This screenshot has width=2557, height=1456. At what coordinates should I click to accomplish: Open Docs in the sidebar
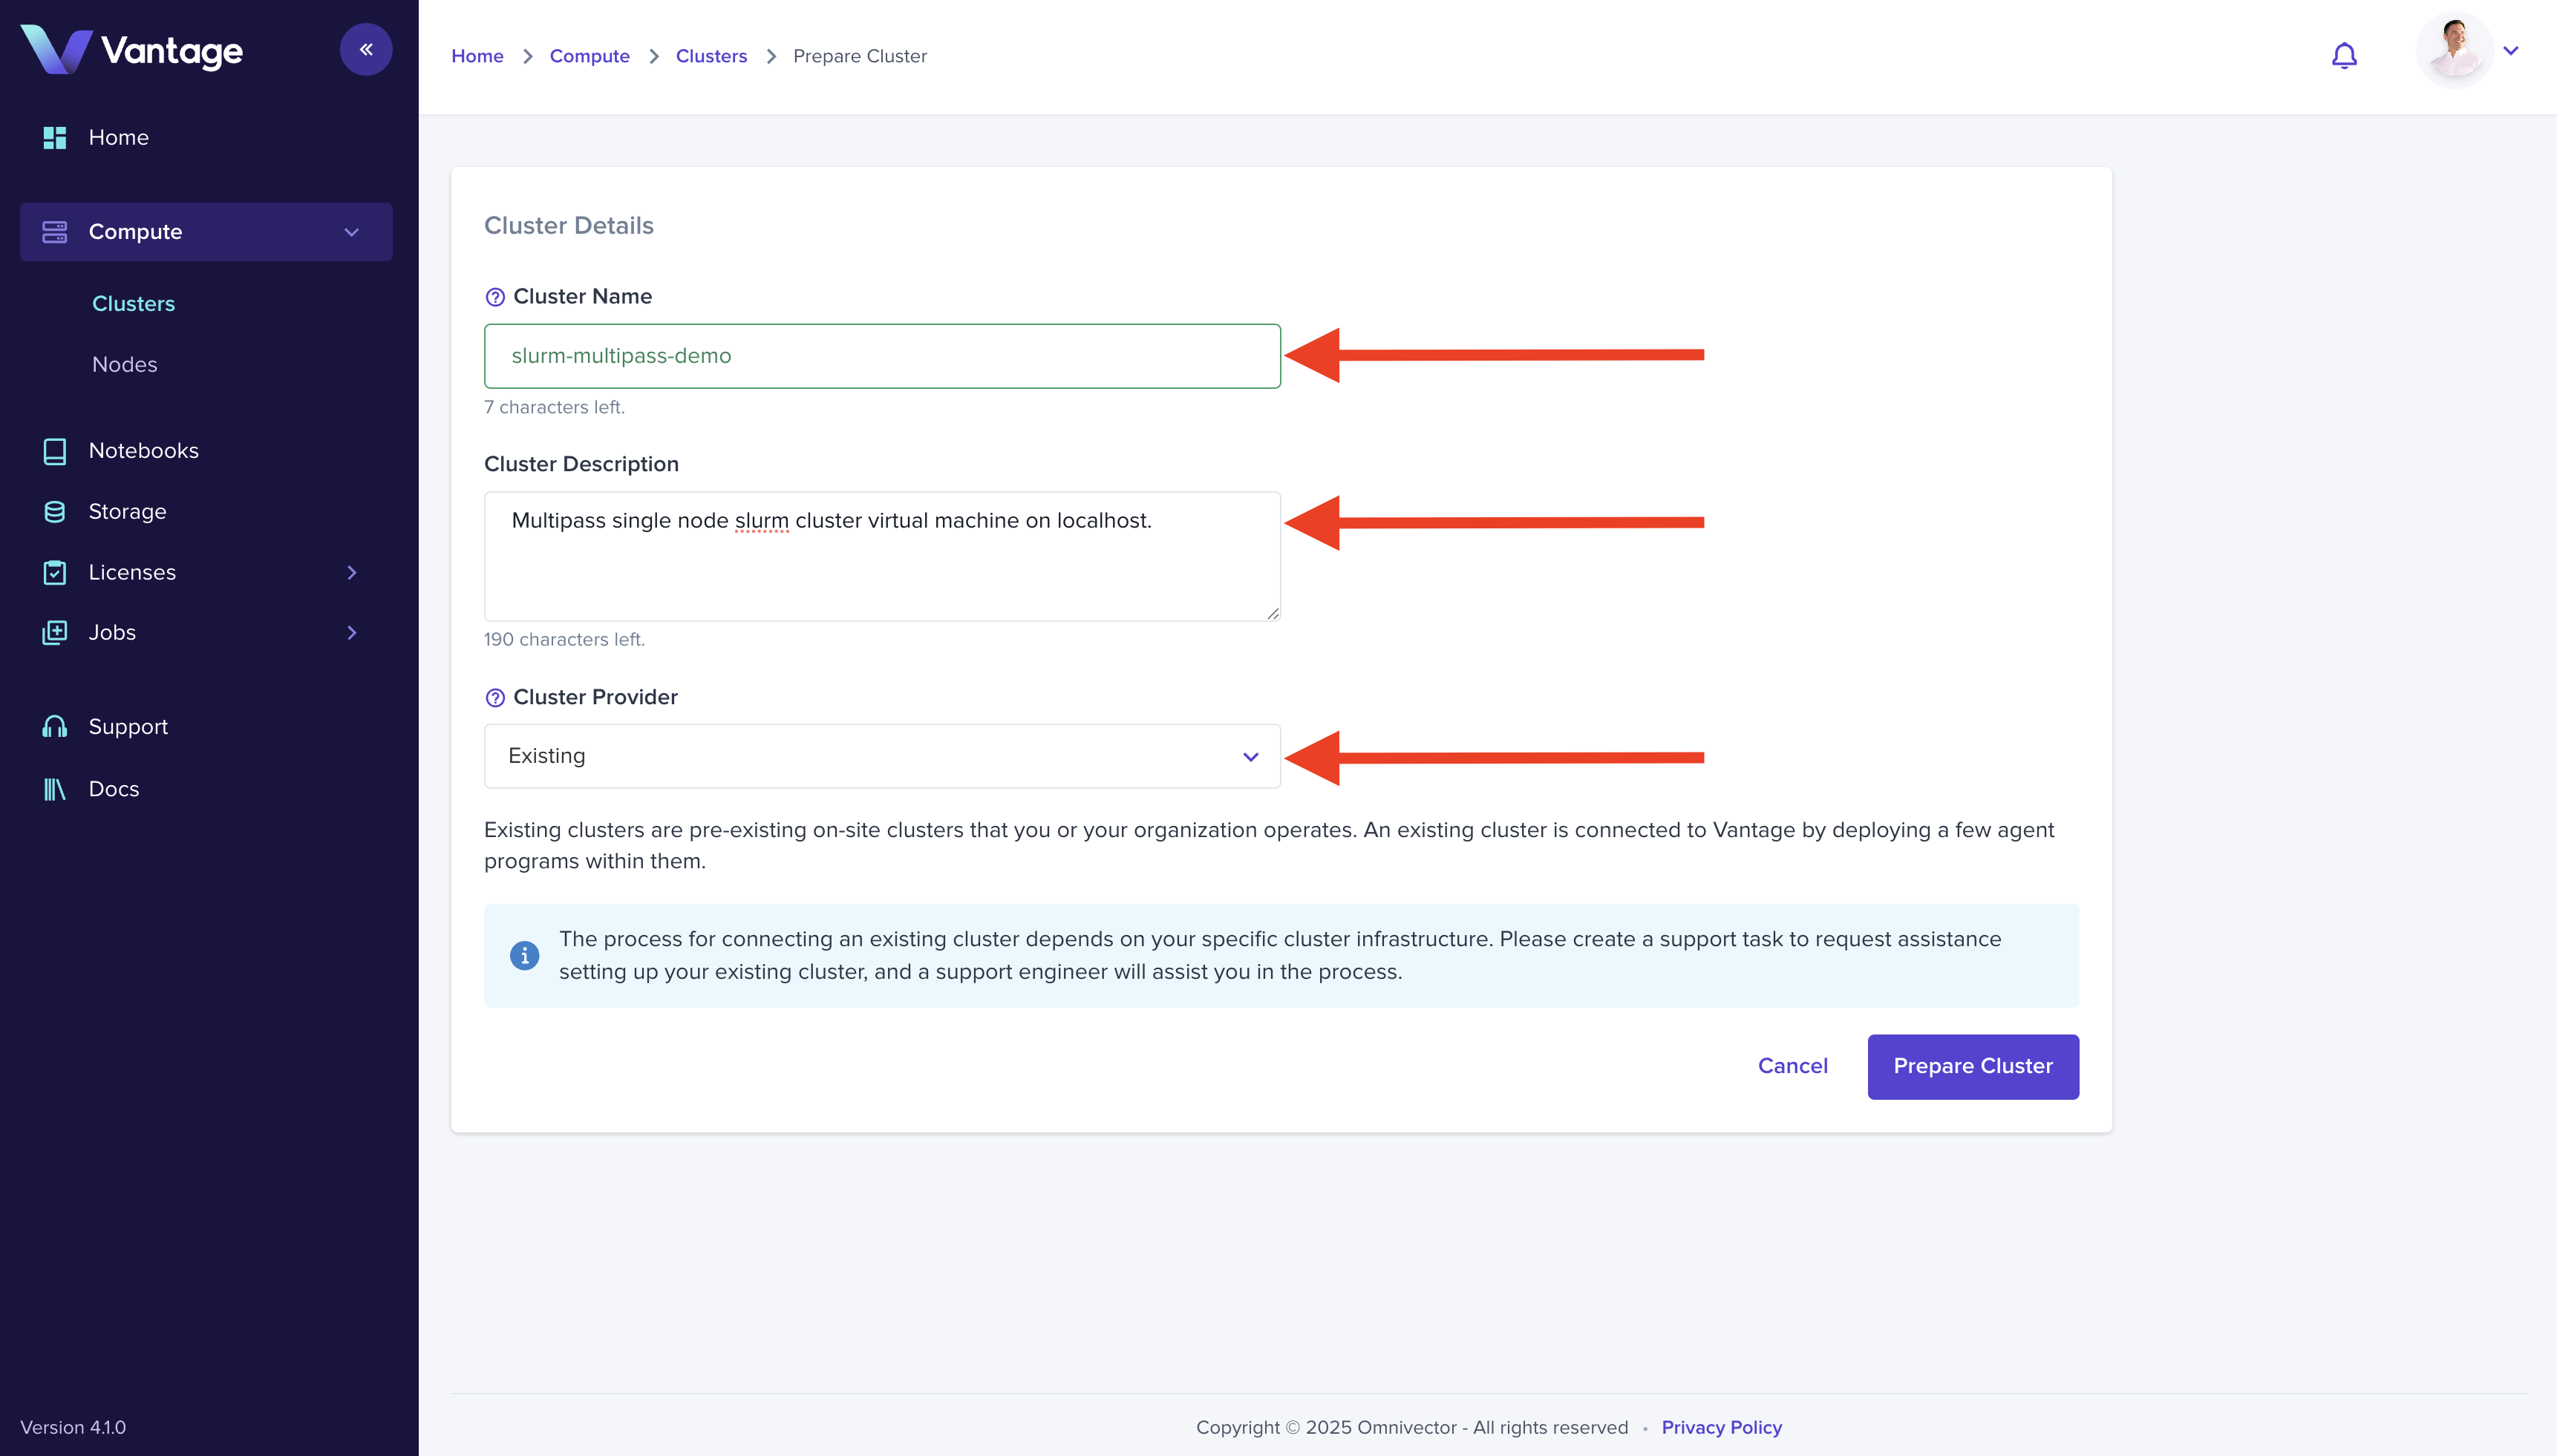113,789
